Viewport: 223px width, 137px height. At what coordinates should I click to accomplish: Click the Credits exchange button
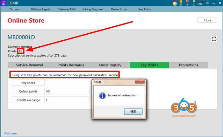tap(28, 100)
